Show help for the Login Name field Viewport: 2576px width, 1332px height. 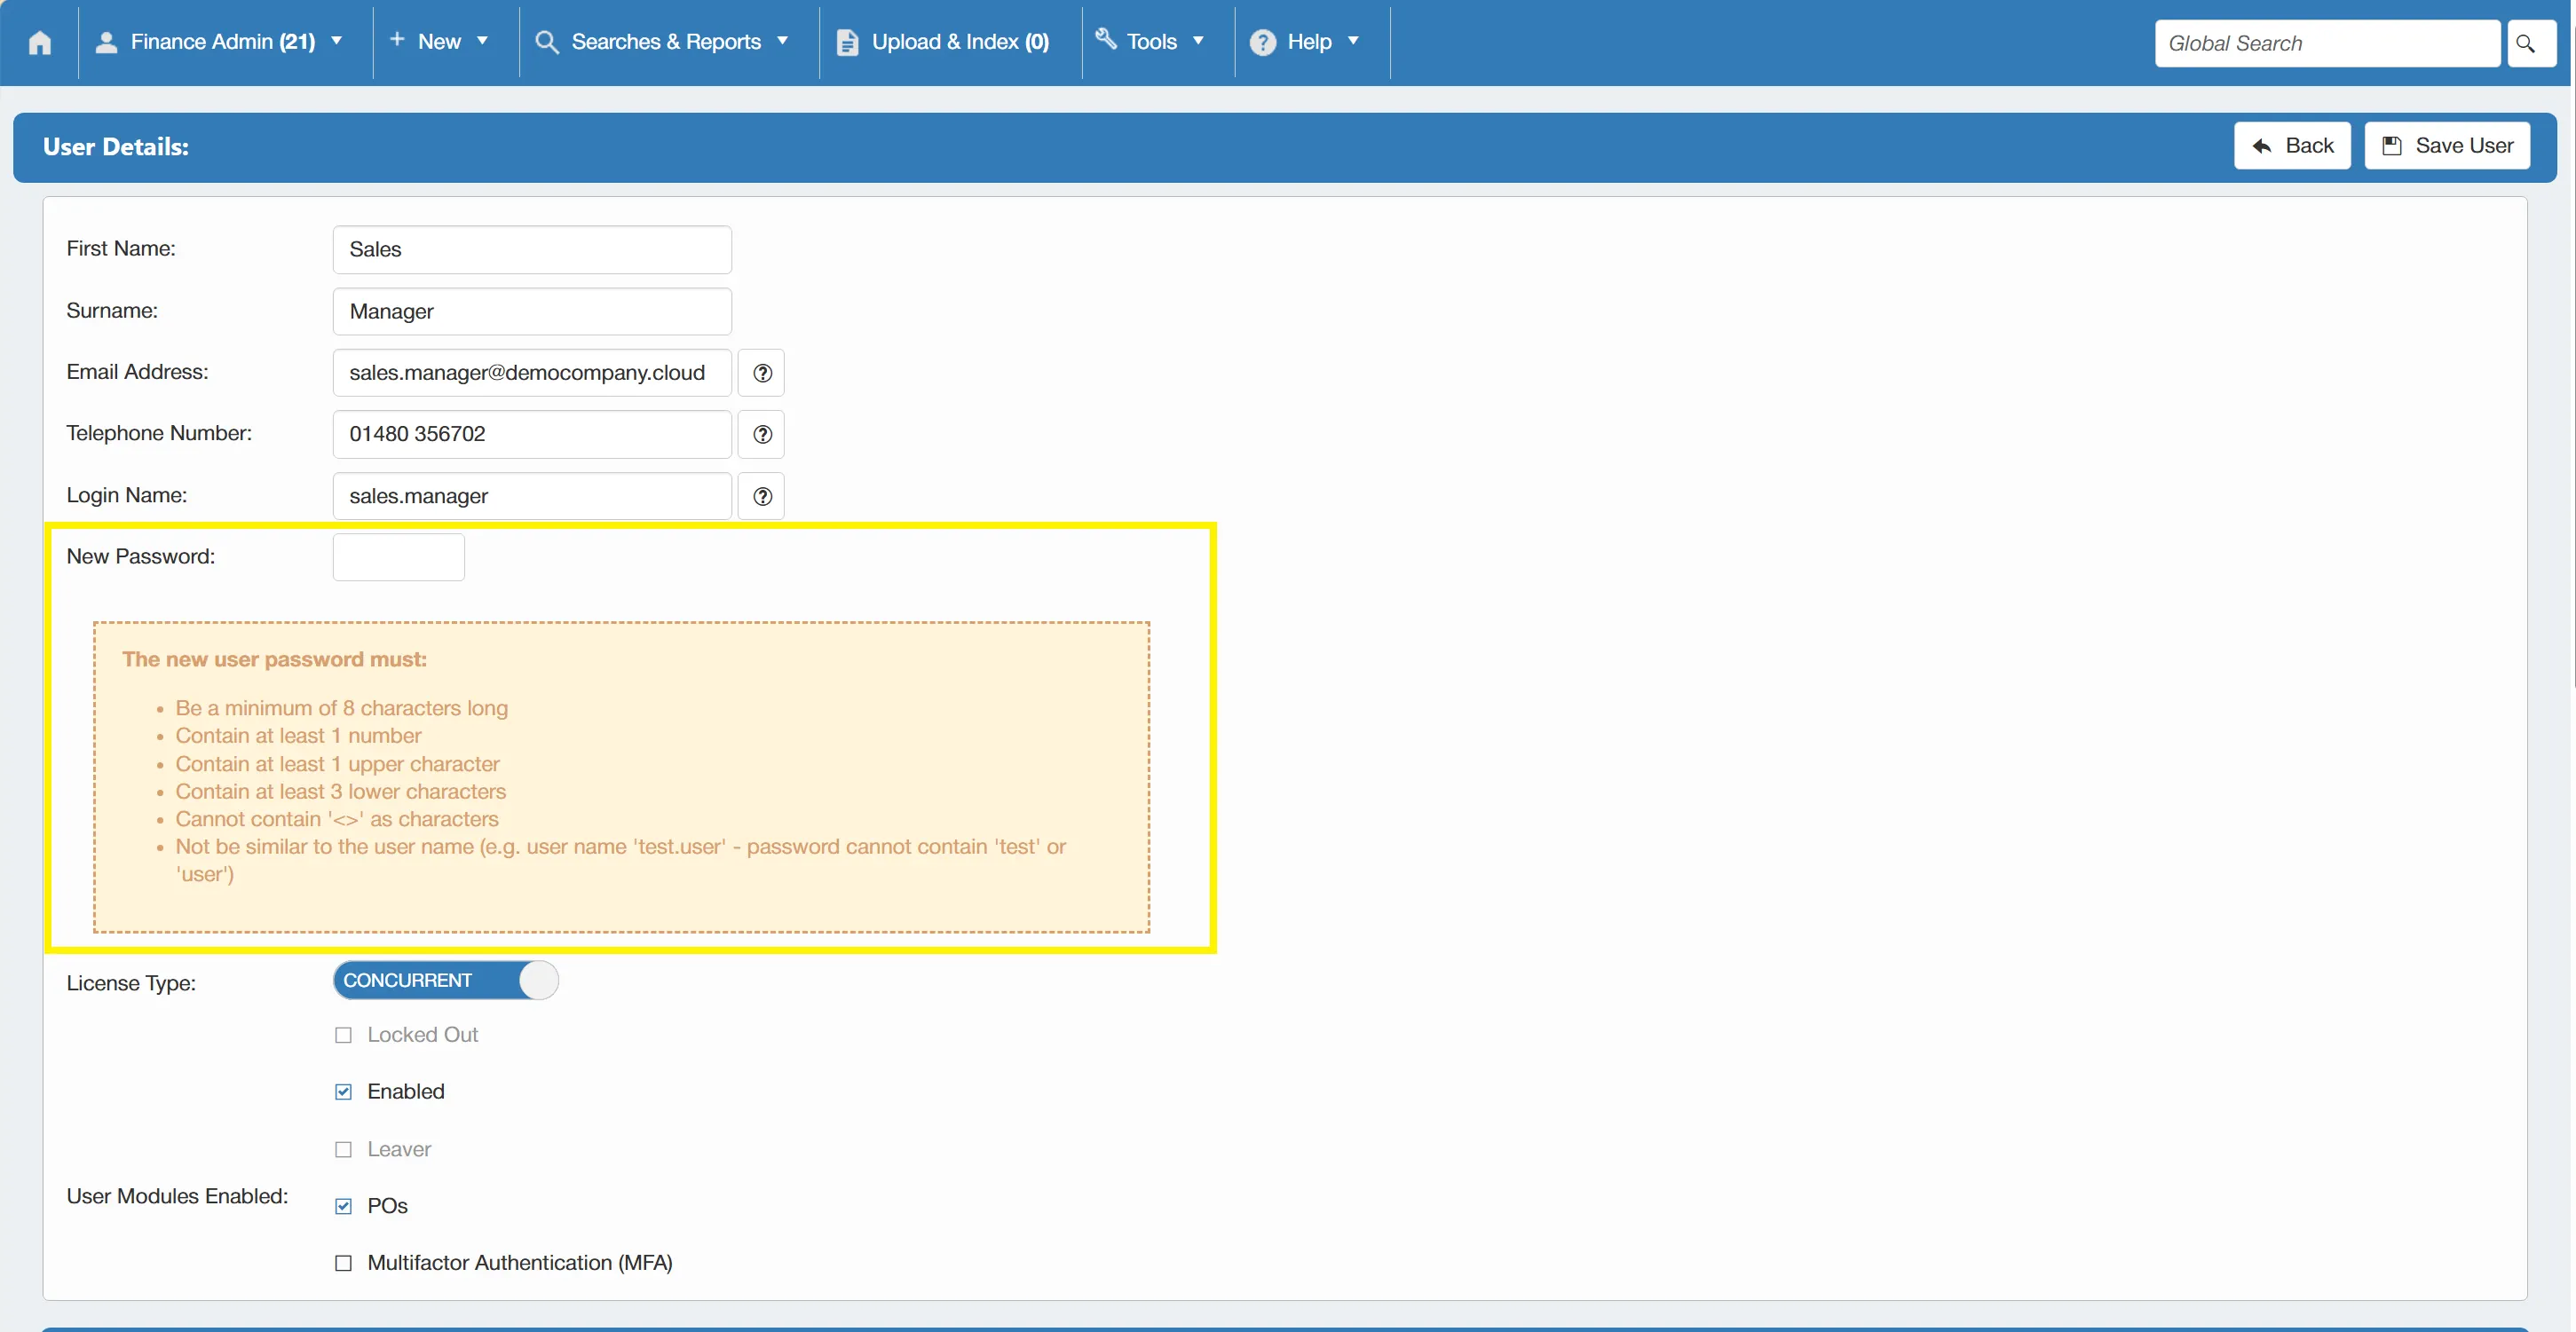click(x=762, y=496)
